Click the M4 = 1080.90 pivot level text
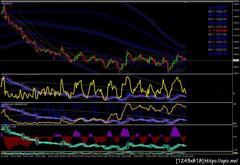240x165 pixels. point(217,19)
